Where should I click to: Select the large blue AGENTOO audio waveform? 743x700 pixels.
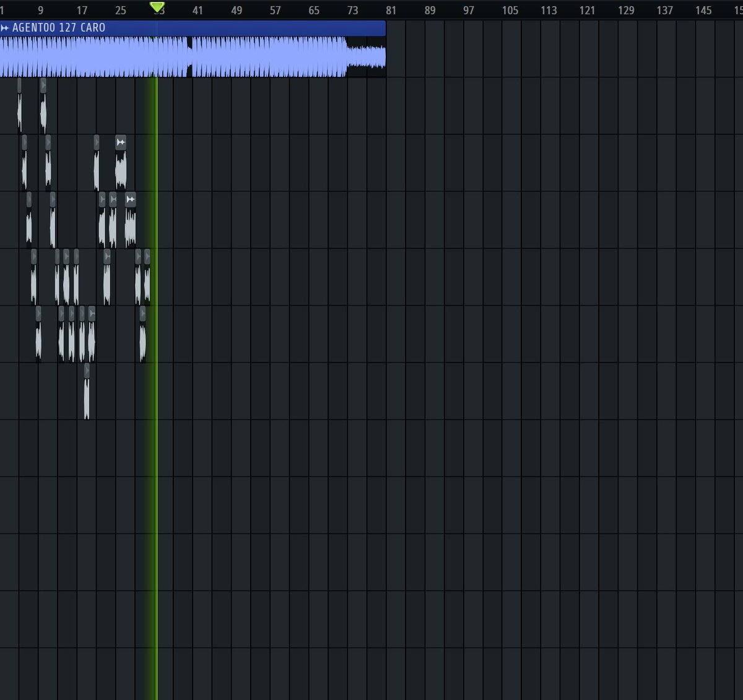193,56
